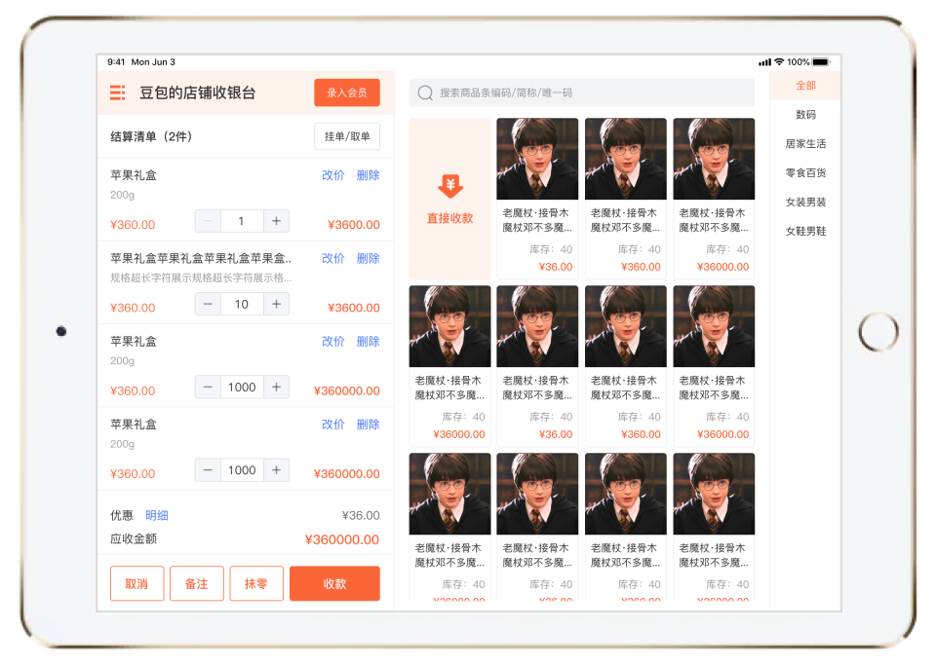Screen dimensions: 937x666
Task: Select the 全部 category tab
Action: click(804, 86)
